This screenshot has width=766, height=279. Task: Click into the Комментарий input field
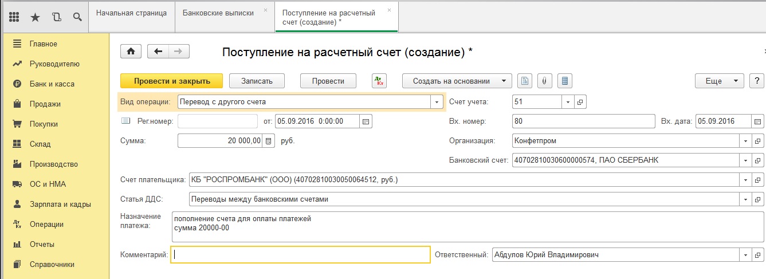click(x=301, y=255)
